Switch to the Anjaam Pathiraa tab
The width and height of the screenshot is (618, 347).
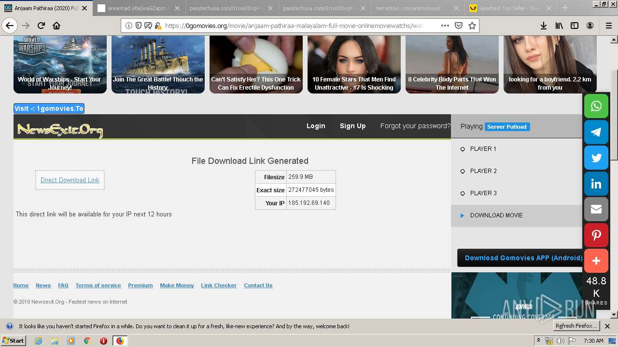click(46, 8)
